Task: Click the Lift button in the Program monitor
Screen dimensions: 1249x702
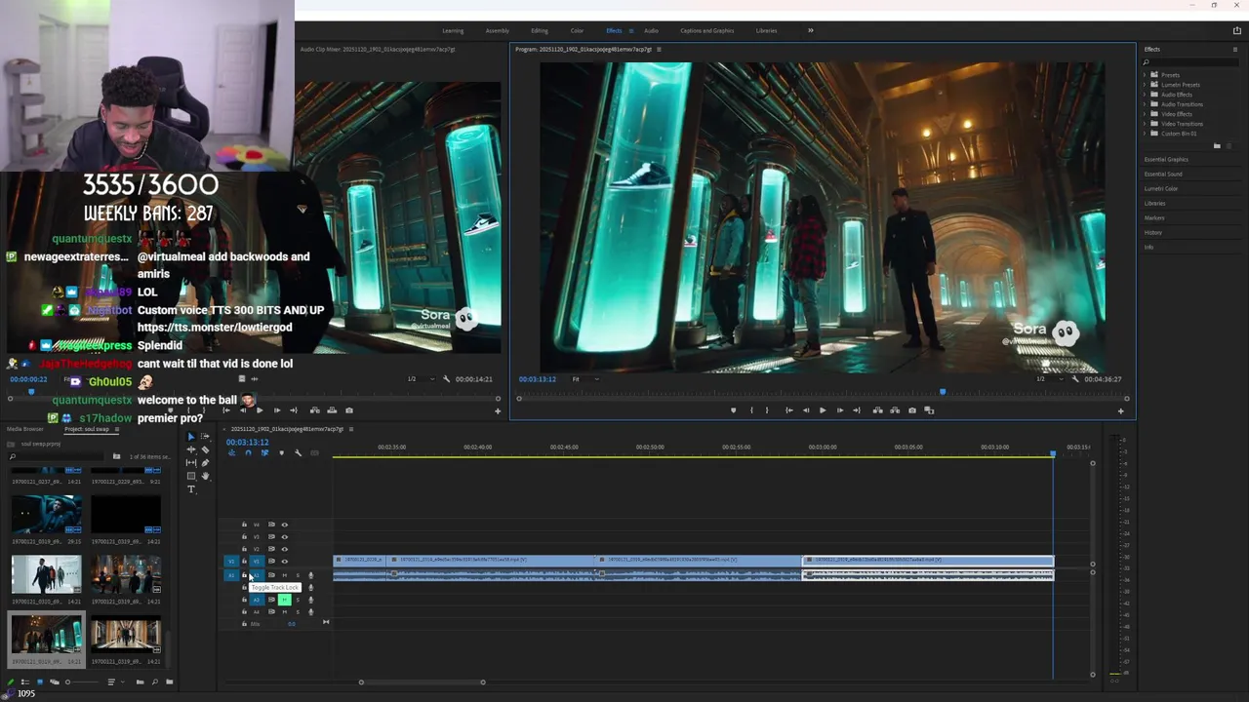Action: pos(877,410)
